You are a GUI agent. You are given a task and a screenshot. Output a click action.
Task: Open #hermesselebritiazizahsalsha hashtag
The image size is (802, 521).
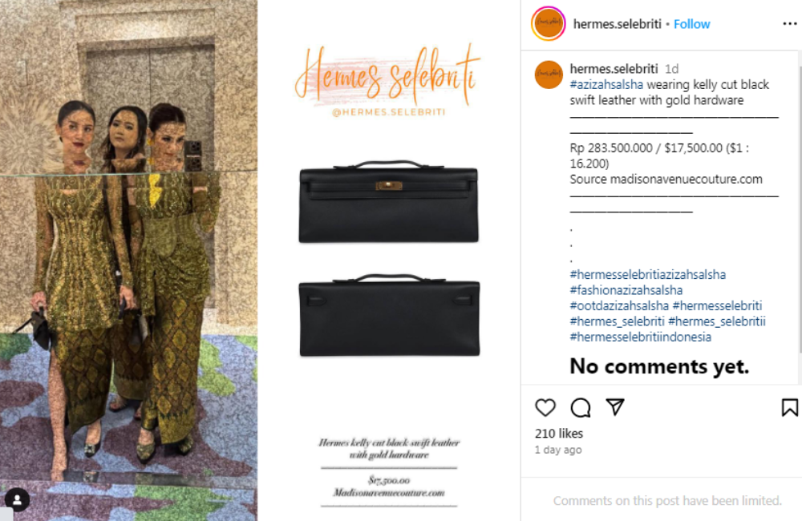point(647,275)
